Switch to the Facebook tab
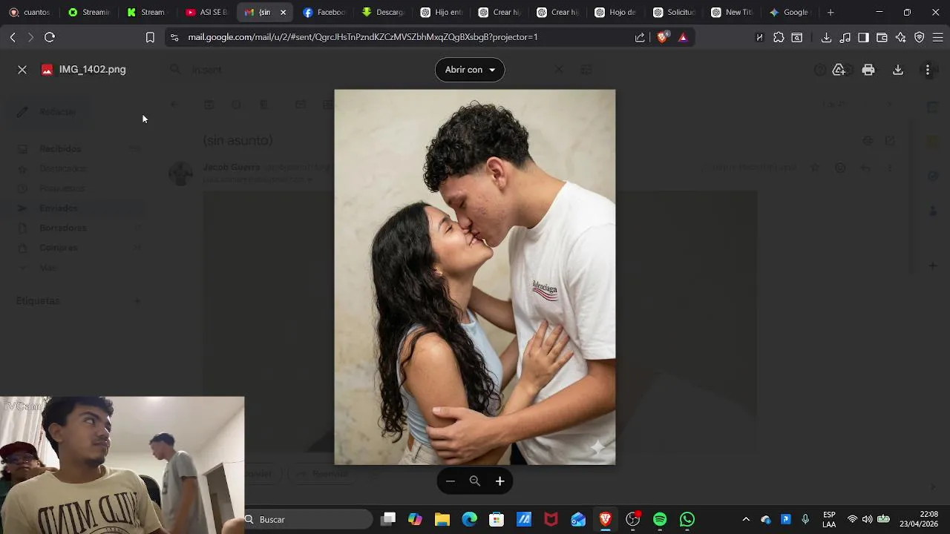Screen dimensions: 950x534 click(x=324, y=12)
